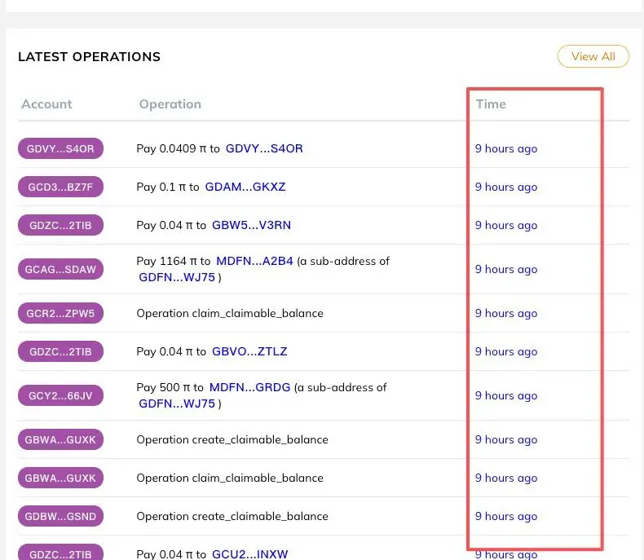Select the "Pay 500 π to" text
644x560 pixels.
pos(170,387)
